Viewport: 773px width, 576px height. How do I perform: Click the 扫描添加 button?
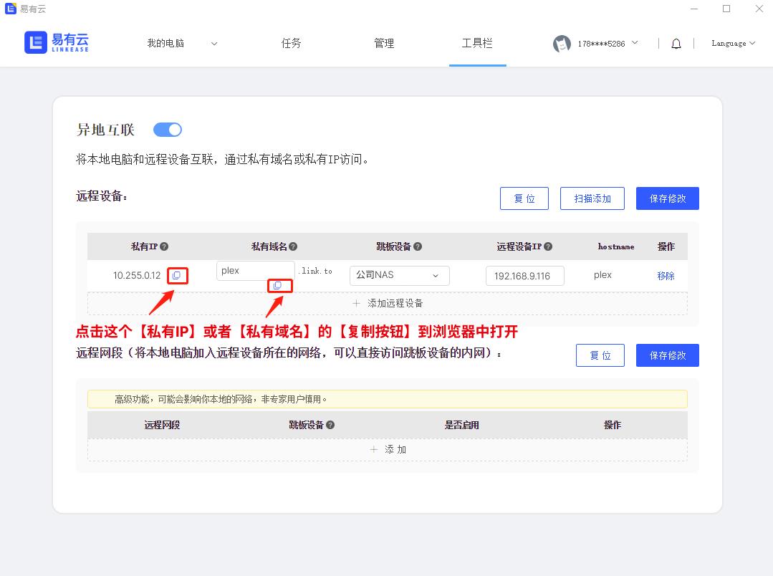(x=592, y=198)
